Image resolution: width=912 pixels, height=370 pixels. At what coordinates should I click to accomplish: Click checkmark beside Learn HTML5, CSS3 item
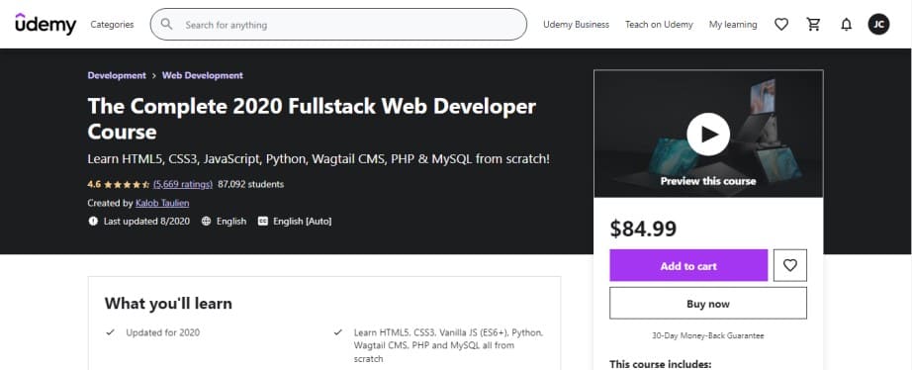337,332
